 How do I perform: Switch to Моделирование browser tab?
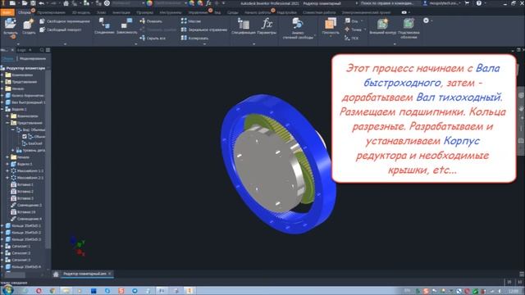tap(33, 58)
